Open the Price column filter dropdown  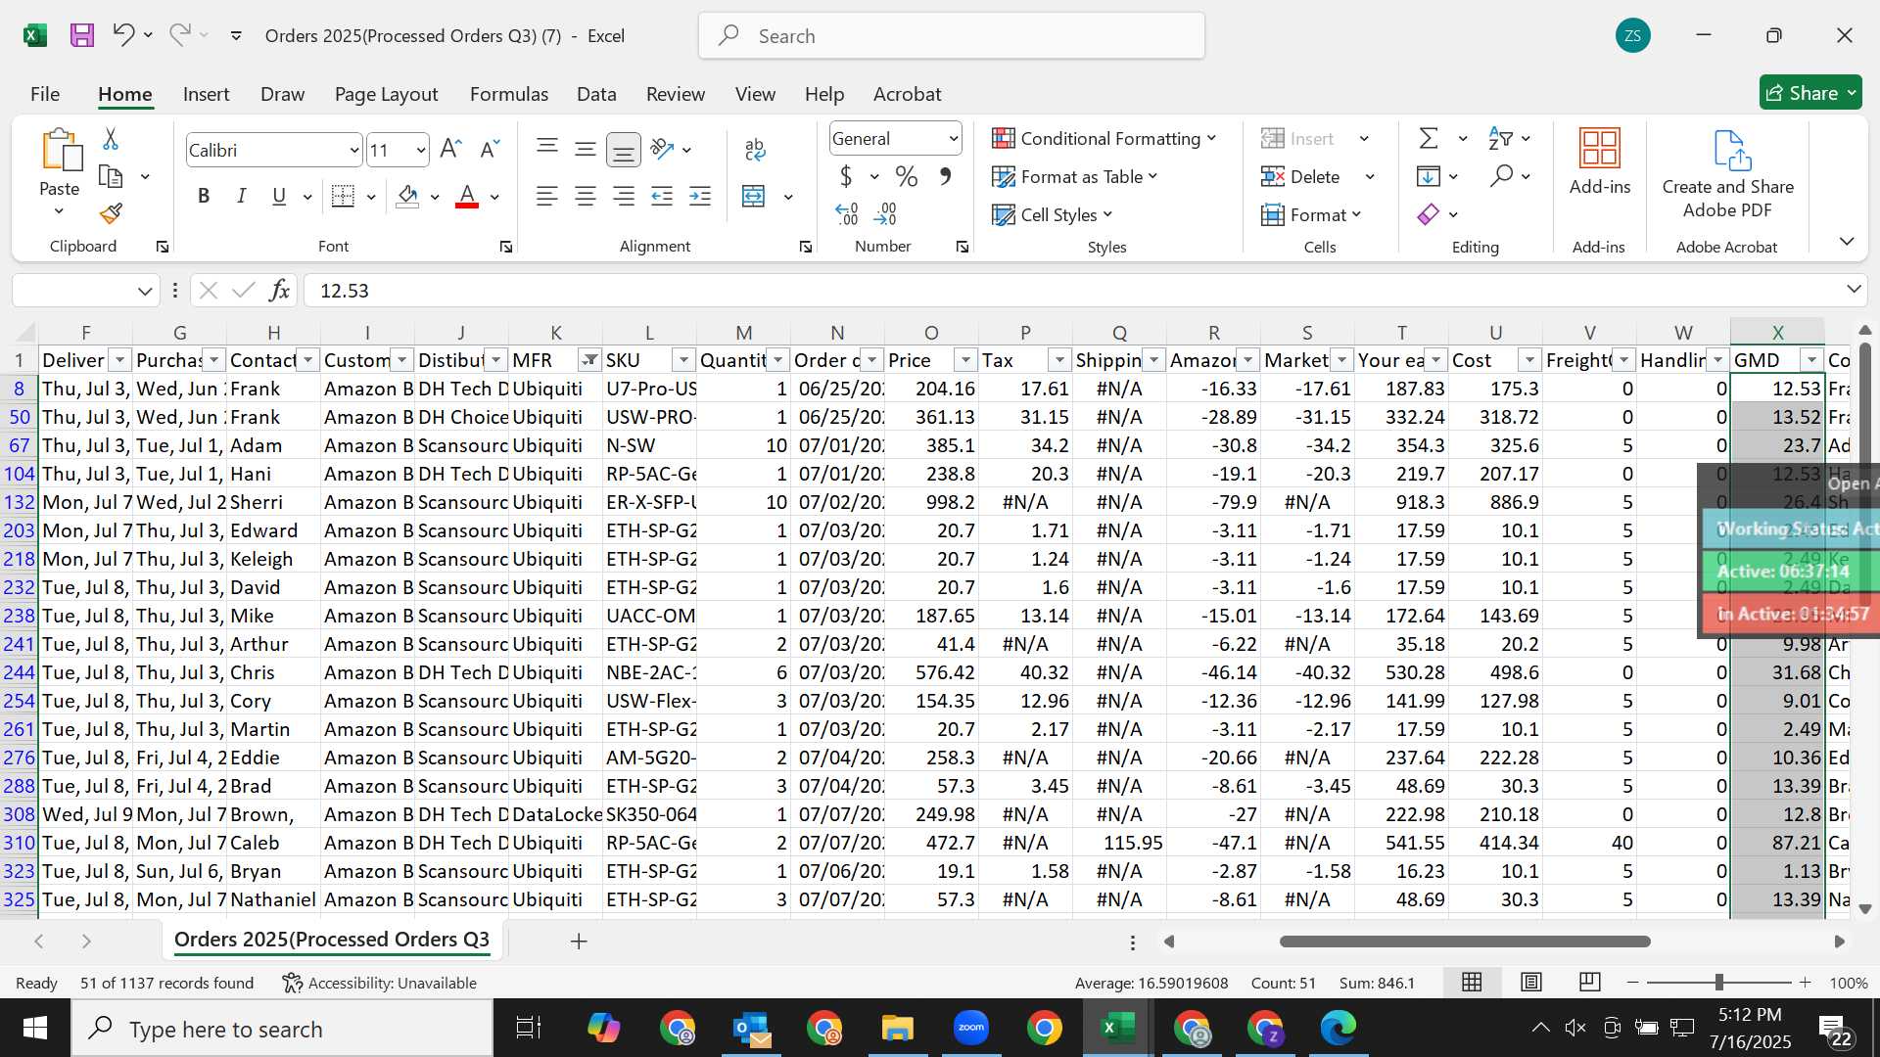coord(965,360)
